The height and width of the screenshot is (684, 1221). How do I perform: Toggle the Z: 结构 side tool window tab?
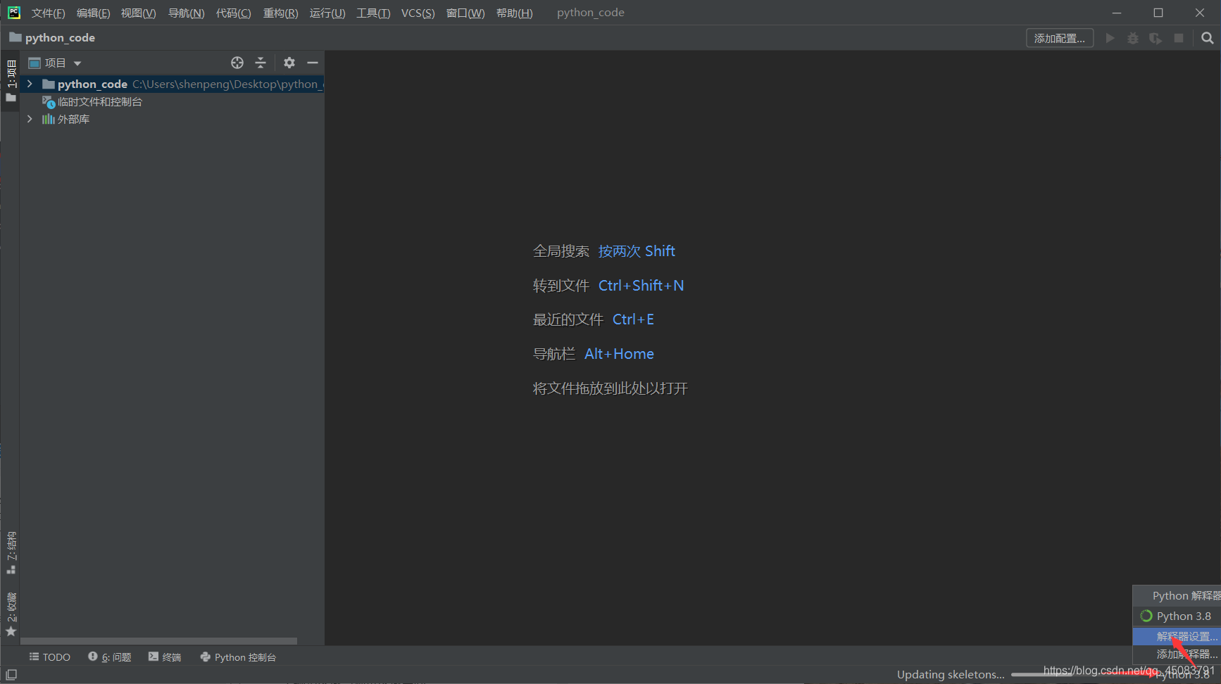click(11, 553)
